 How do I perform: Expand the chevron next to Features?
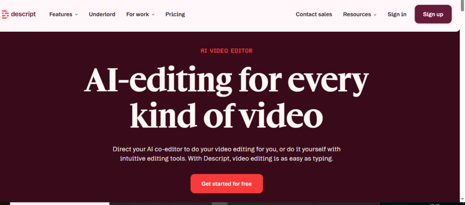coord(76,15)
